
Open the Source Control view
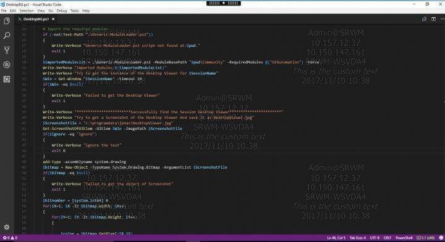[7, 50]
